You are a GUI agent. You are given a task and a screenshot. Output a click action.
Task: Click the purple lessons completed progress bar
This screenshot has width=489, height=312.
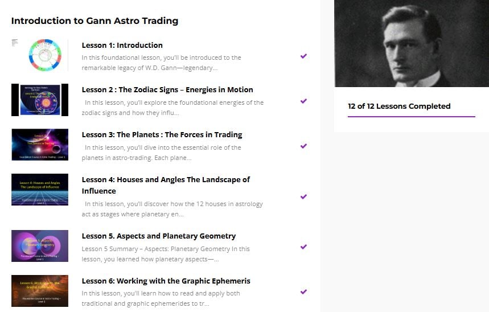(x=411, y=116)
